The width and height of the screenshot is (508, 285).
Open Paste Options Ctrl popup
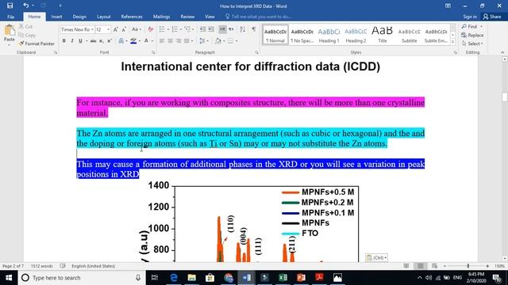tap(376, 257)
